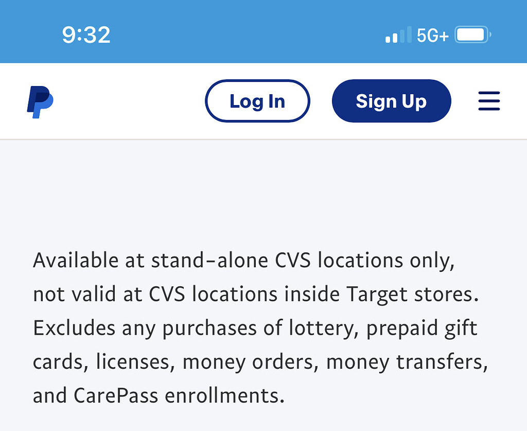Click the word "Excludes" in the paragraph
527x431 pixels.
74,329
